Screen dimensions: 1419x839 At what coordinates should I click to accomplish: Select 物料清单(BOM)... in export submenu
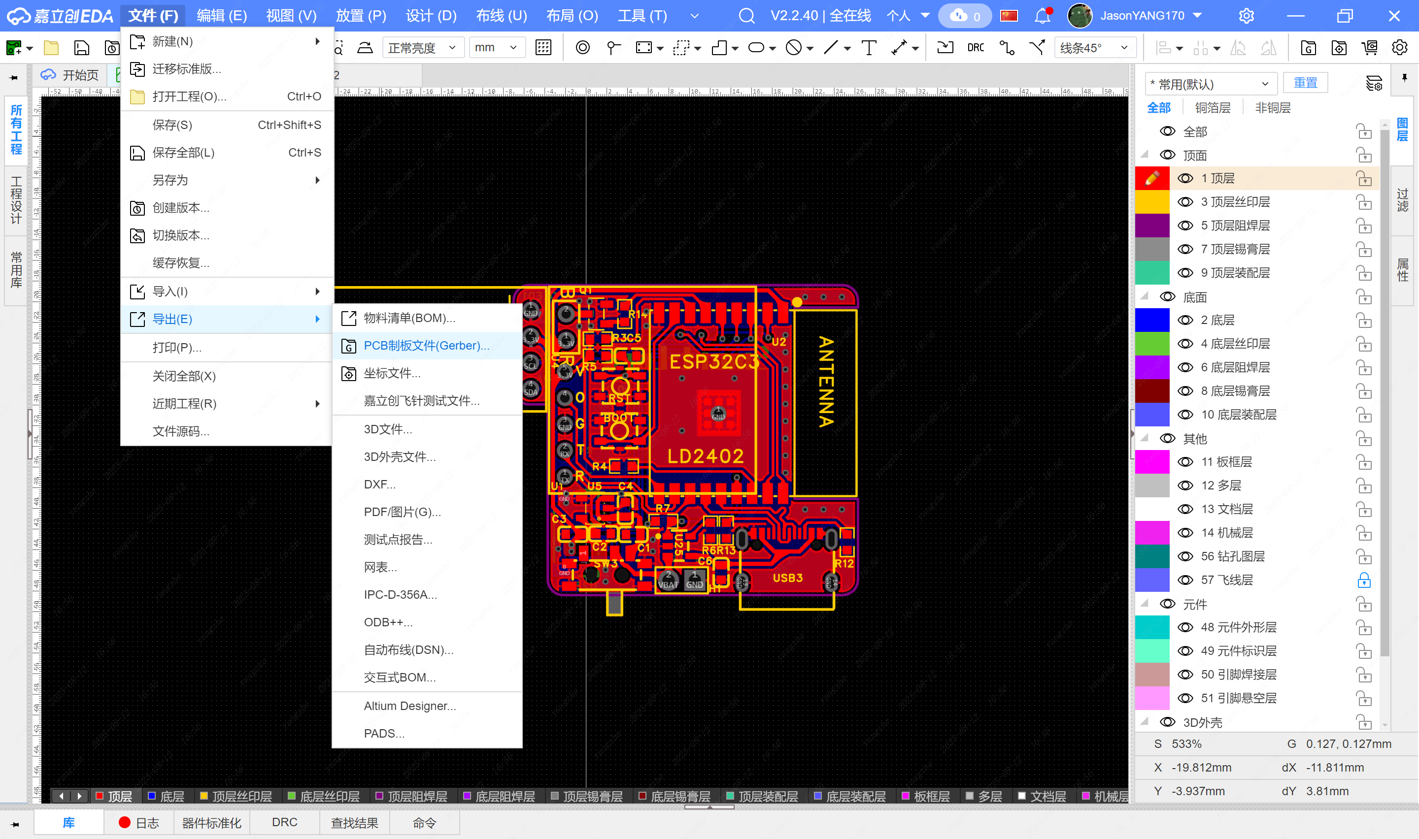427,318
